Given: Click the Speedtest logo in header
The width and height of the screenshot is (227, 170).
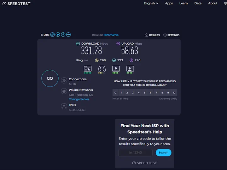Looking at the screenshot, I should click(16, 3).
